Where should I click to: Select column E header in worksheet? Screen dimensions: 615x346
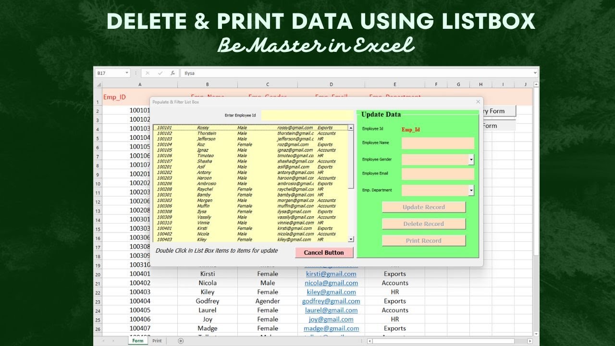point(394,85)
